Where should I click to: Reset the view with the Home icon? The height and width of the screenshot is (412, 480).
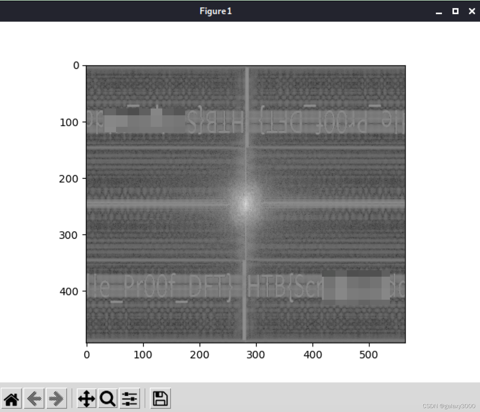tap(12, 398)
